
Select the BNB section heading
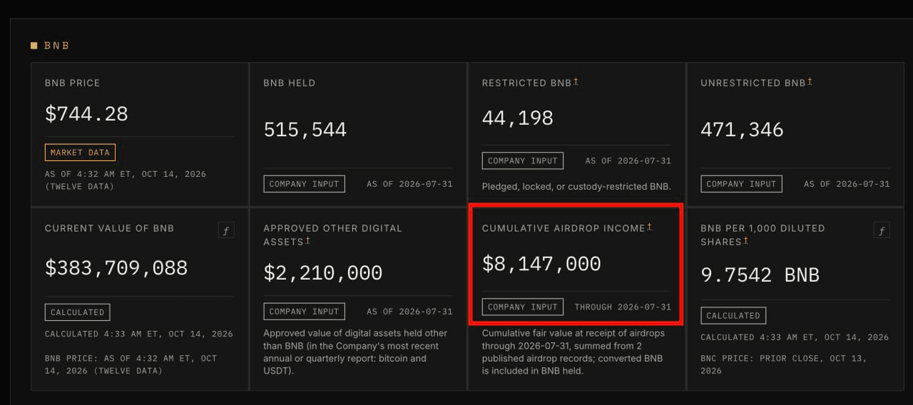(x=56, y=46)
